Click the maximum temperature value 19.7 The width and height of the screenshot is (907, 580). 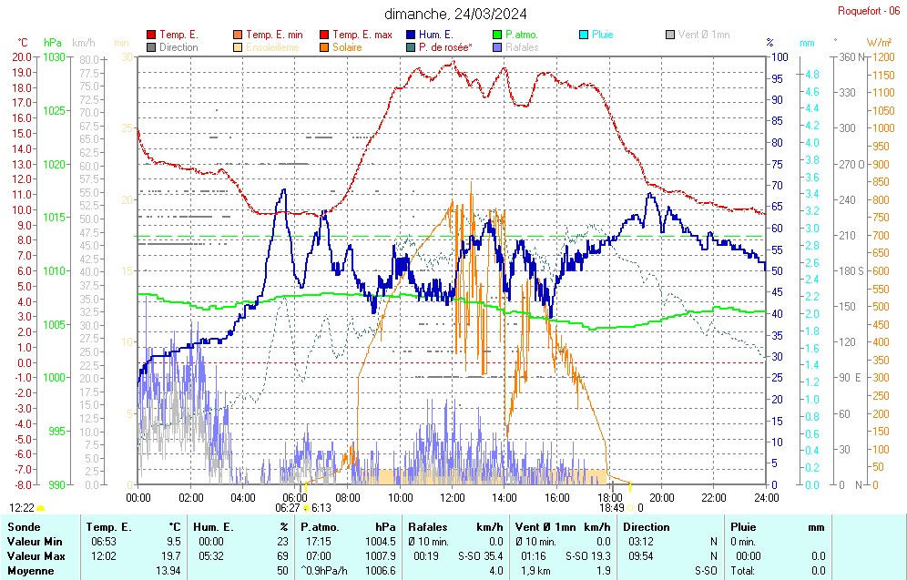171,556
